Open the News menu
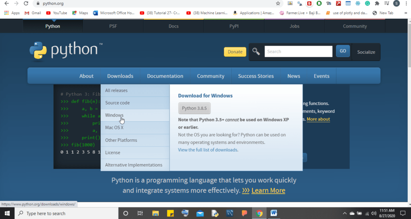 pyautogui.click(x=293, y=76)
